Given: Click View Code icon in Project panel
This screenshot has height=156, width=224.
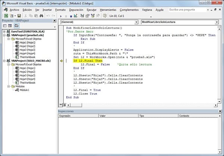Looking at the screenshot, I should click(5, 26).
